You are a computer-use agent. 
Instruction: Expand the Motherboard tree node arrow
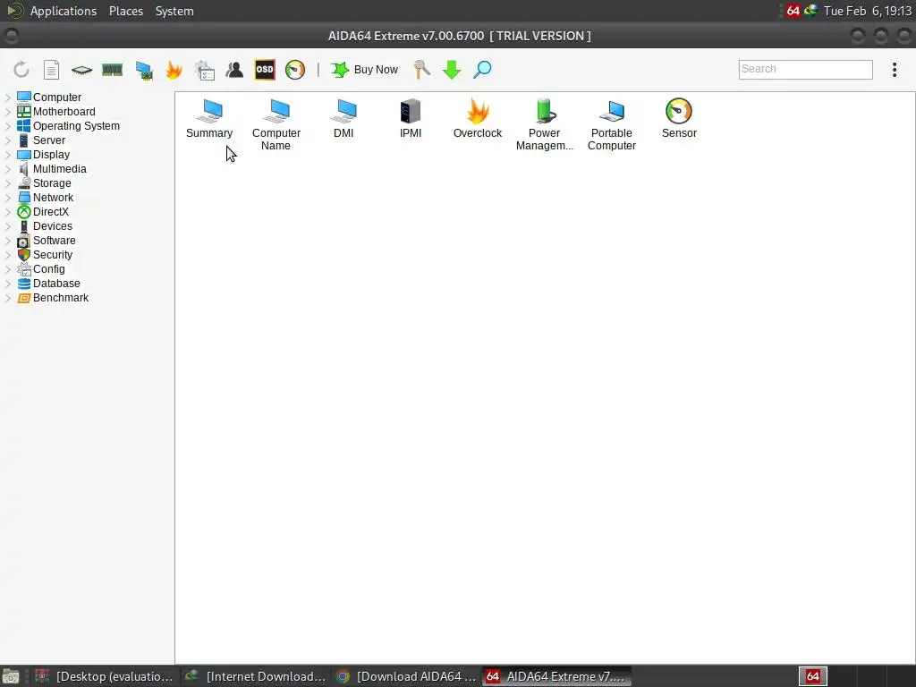(x=8, y=112)
